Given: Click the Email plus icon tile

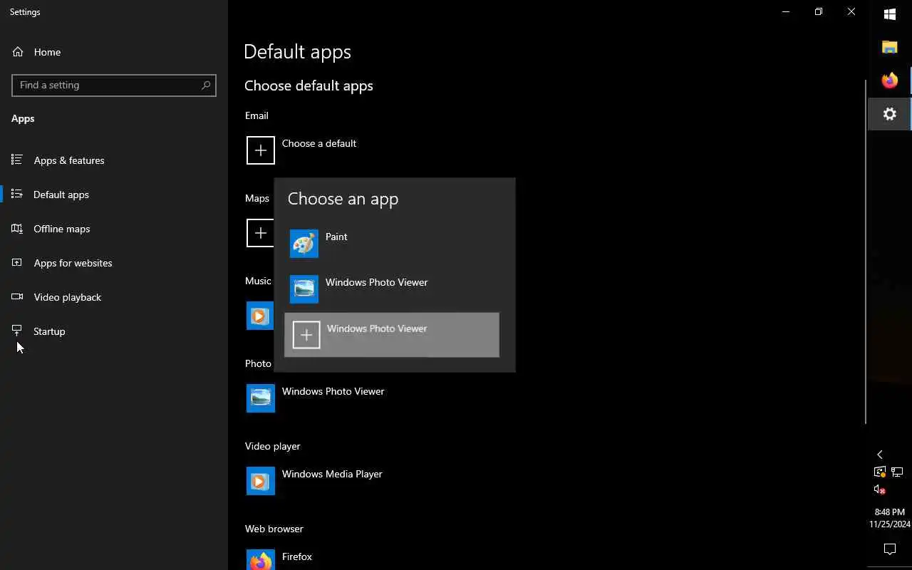Looking at the screenshot, I should tap(260, 150).
